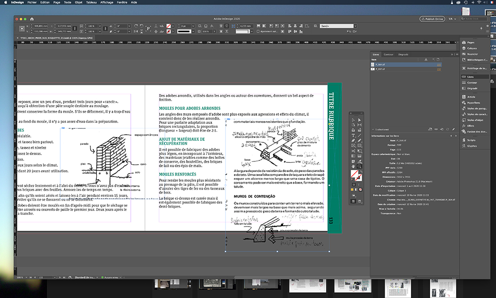Click the Publish Online button
The height and width of the screenshot is (298, 496).
tap(432, 19)
